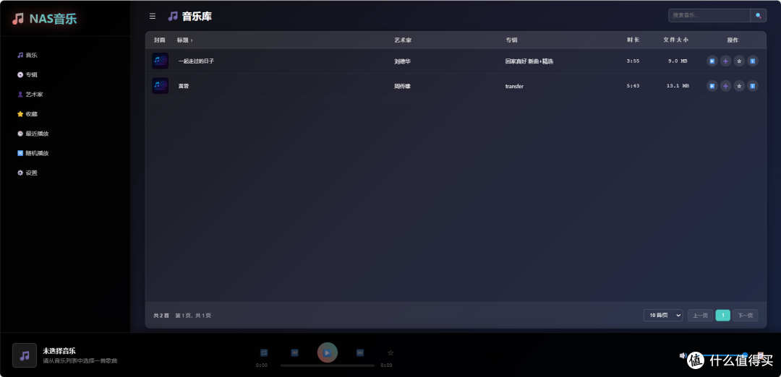The height and width of the screenshot is (377, 781).
Task: Click the file size 13.1 MB
Action: pyautogui.click(x=678, y=86)
